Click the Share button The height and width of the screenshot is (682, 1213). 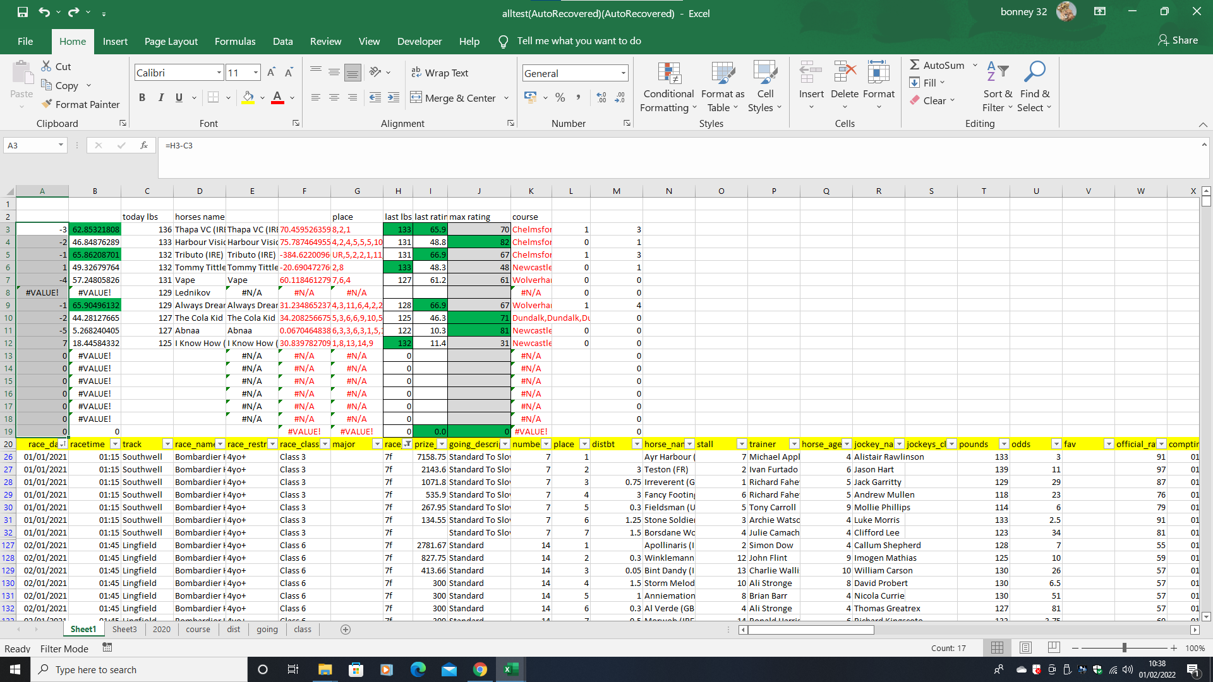pyautogui.click(x=1178, y=40)
